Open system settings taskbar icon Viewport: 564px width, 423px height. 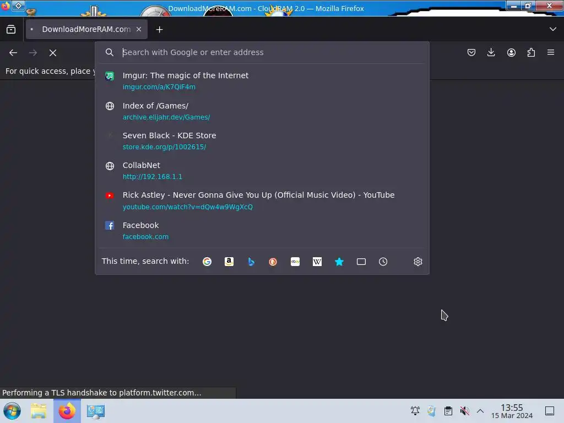pyautogui.click(x=96, y=411)
